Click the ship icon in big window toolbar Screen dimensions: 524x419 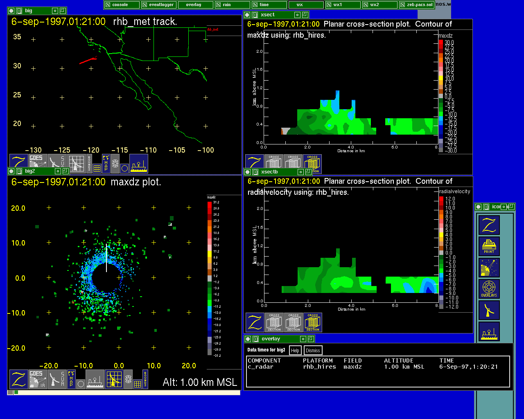click(x=139, y=163)
